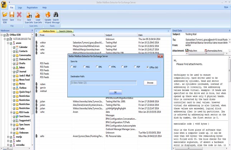The image size is (231, 150).
Task: Select the 'RE: Personal data' message row
Action: pyautogui.click(x=103, y=136)
